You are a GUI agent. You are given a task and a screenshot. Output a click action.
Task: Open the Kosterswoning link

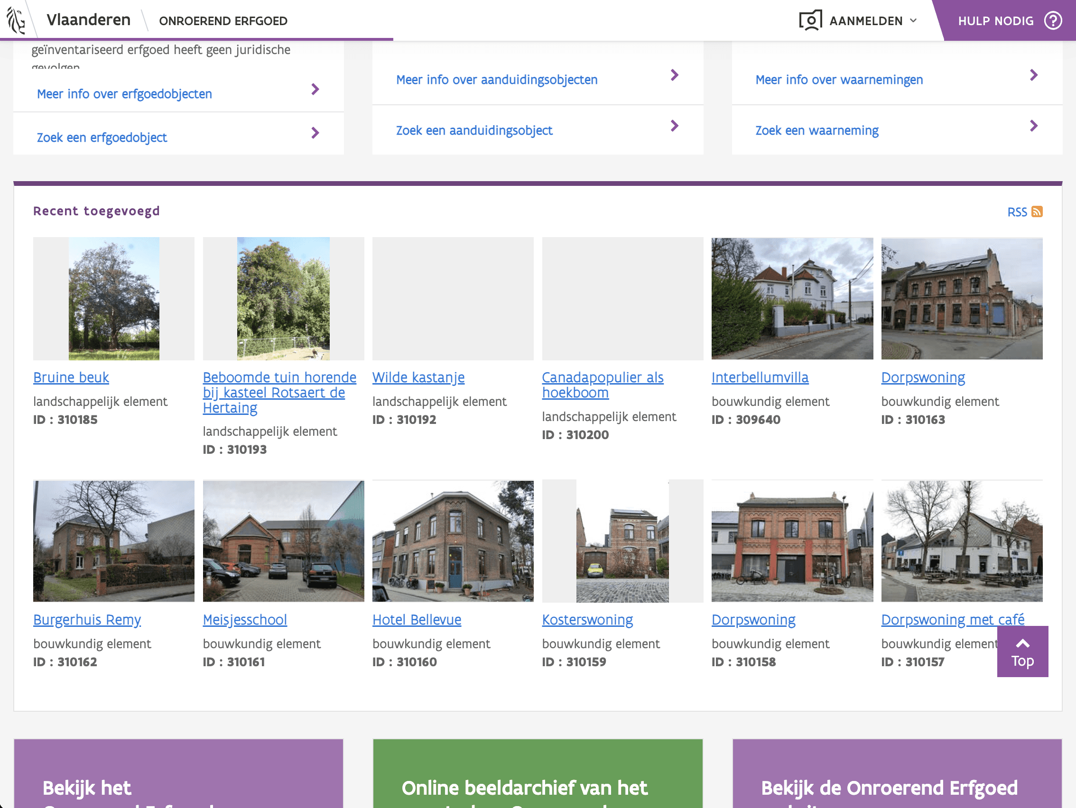click(587, 620)
